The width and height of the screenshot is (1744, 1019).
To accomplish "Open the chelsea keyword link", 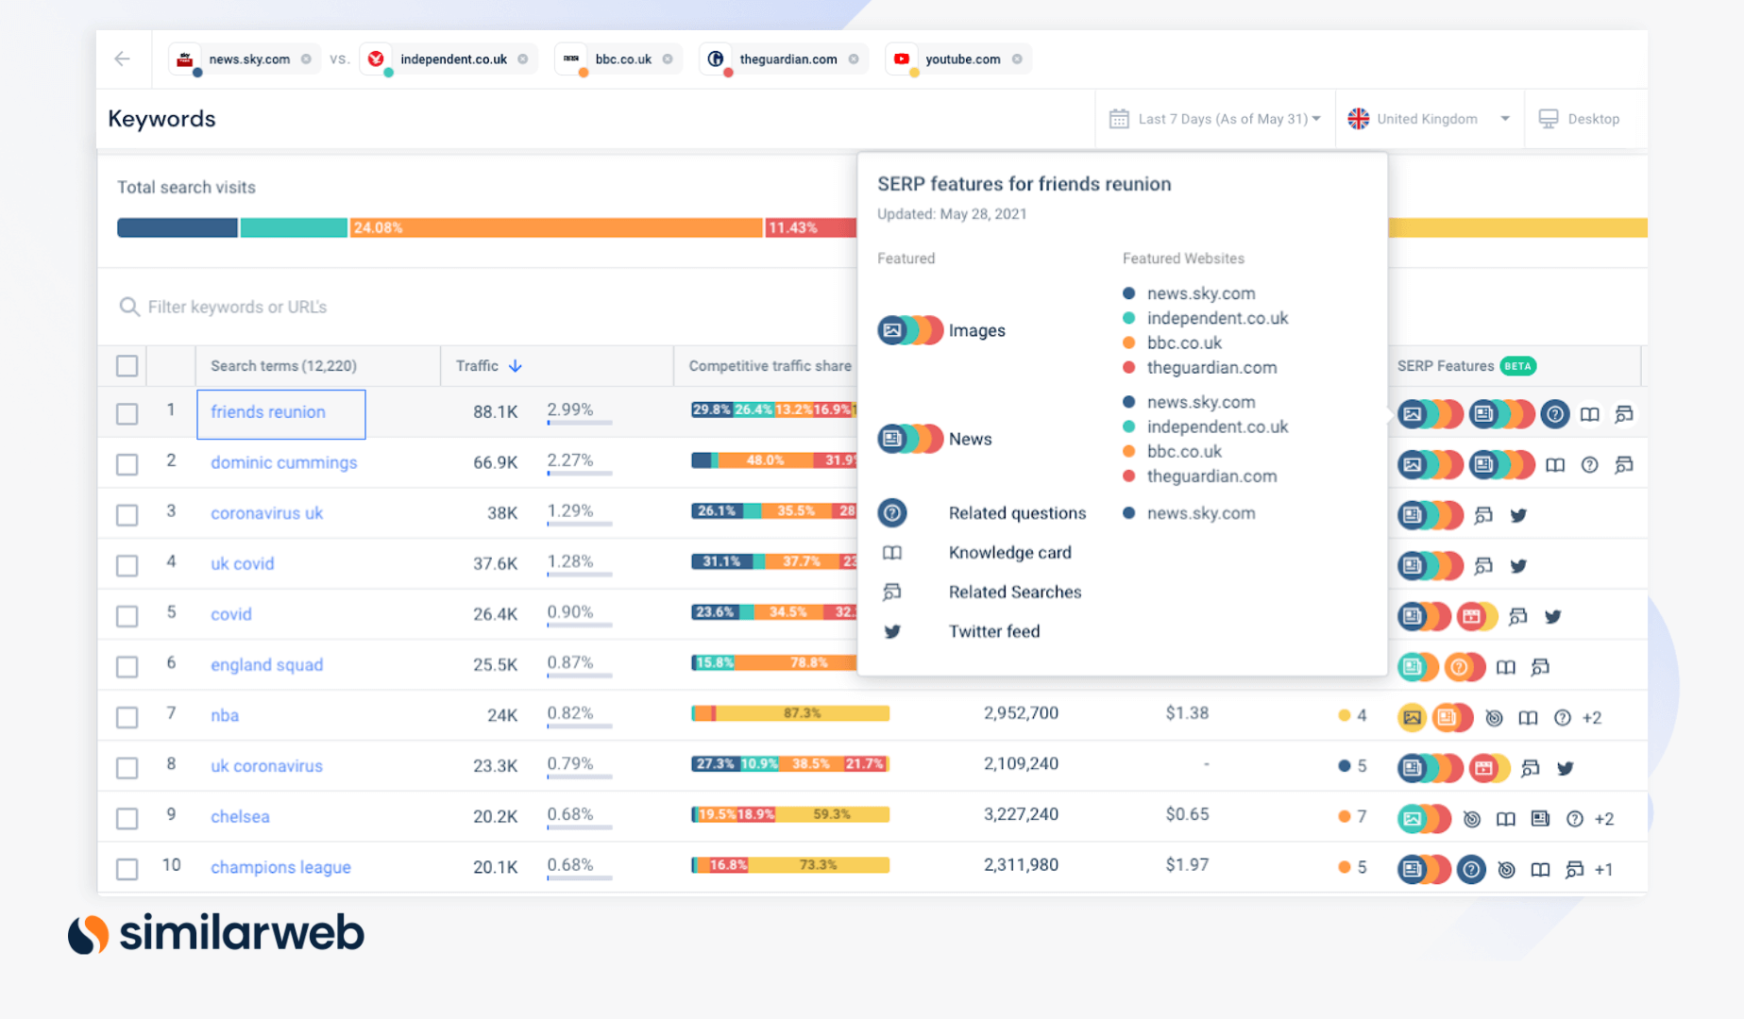I will [x=240, y=816].
